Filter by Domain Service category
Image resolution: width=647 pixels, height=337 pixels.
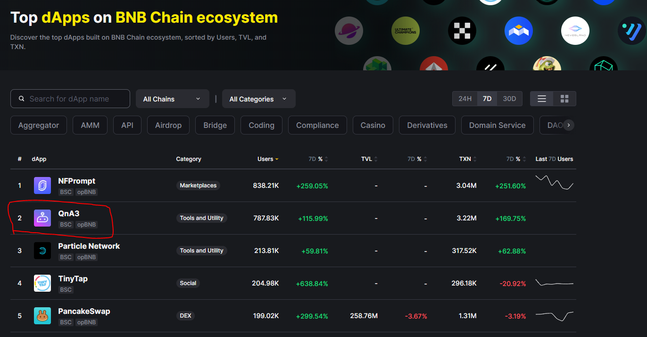498,125
